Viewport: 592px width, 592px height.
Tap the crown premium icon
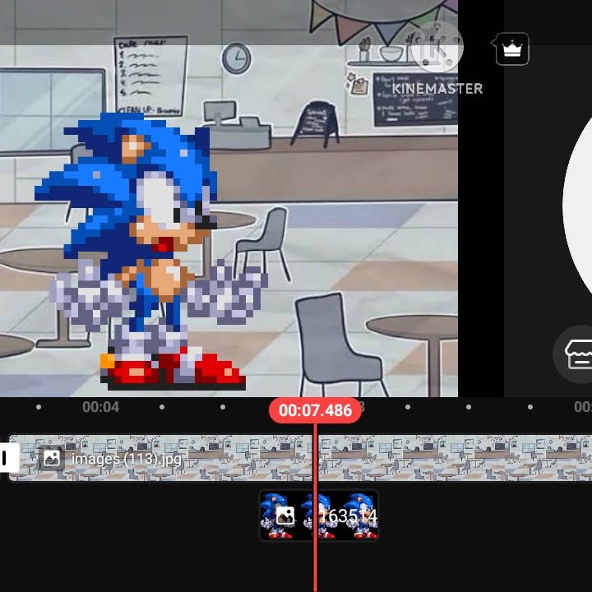click(x=511, y=49)
